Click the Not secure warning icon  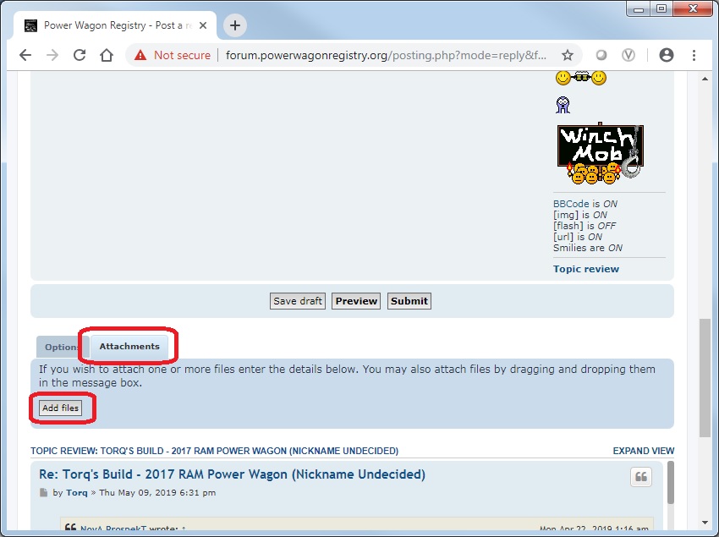point(140,55)
